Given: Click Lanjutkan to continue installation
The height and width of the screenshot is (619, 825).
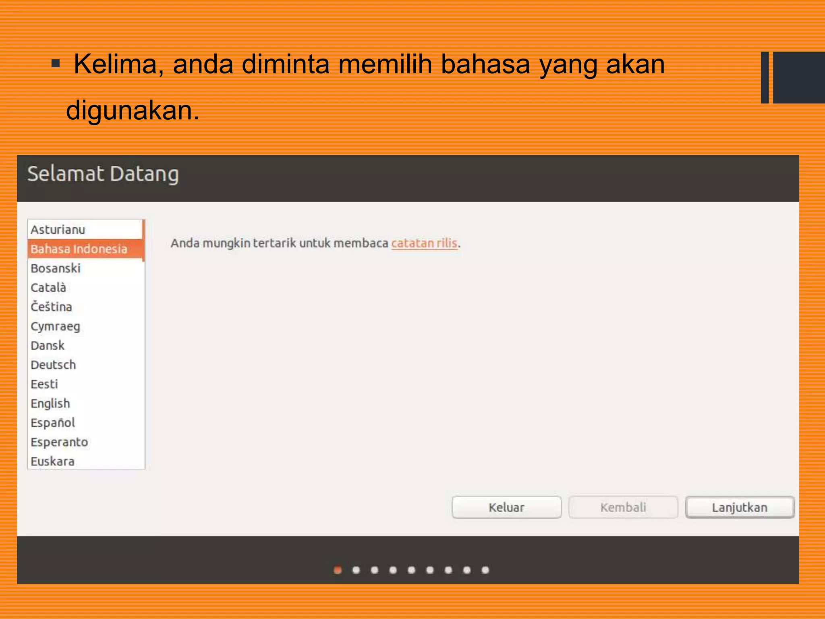Looking at the screenshot, I should pyautogui.click(x=740, y=507).
